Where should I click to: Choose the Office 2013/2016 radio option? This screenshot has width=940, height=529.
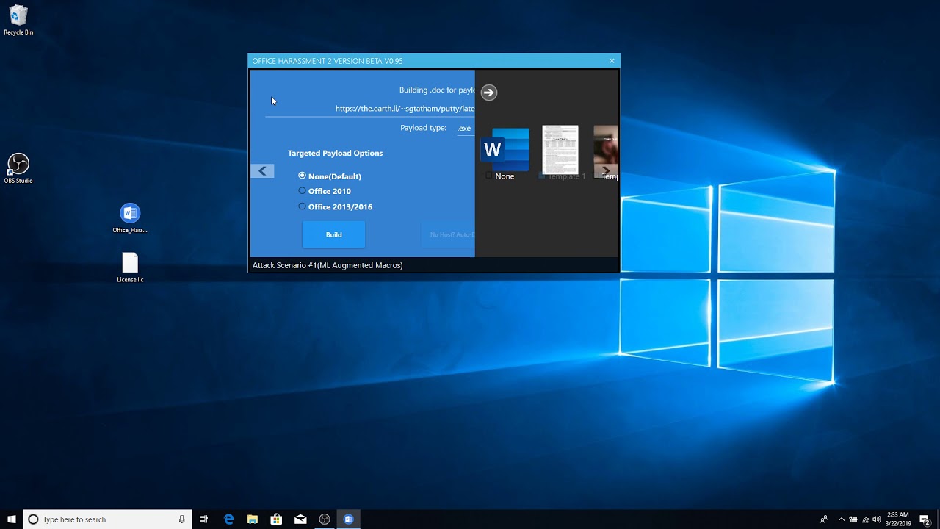(x=302, y=206)
